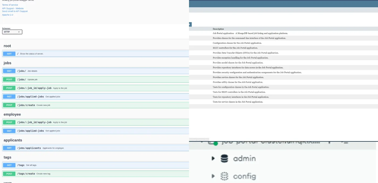Click 'Tests for service classes' description
Image resolution: width=378 pixels, height=183 pixels.
click(x=238, y=102)
